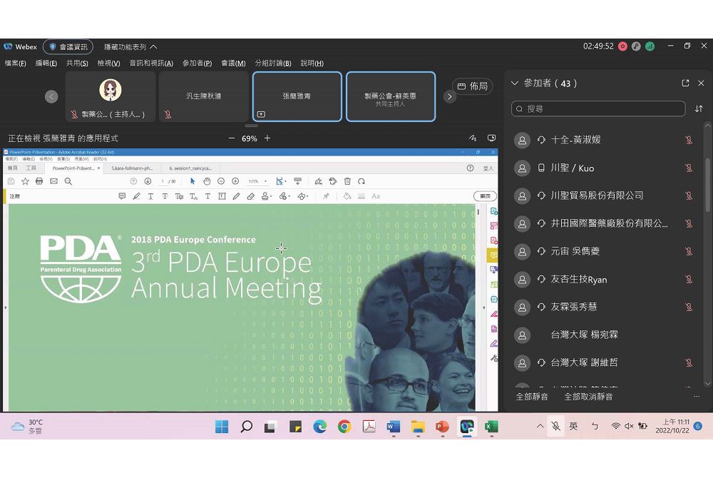
Task: Open the 會議資訊 meeting info button
Action: [68, 47]
